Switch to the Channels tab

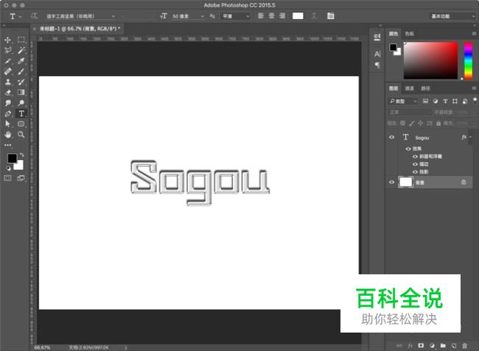[x=409, y=88]
